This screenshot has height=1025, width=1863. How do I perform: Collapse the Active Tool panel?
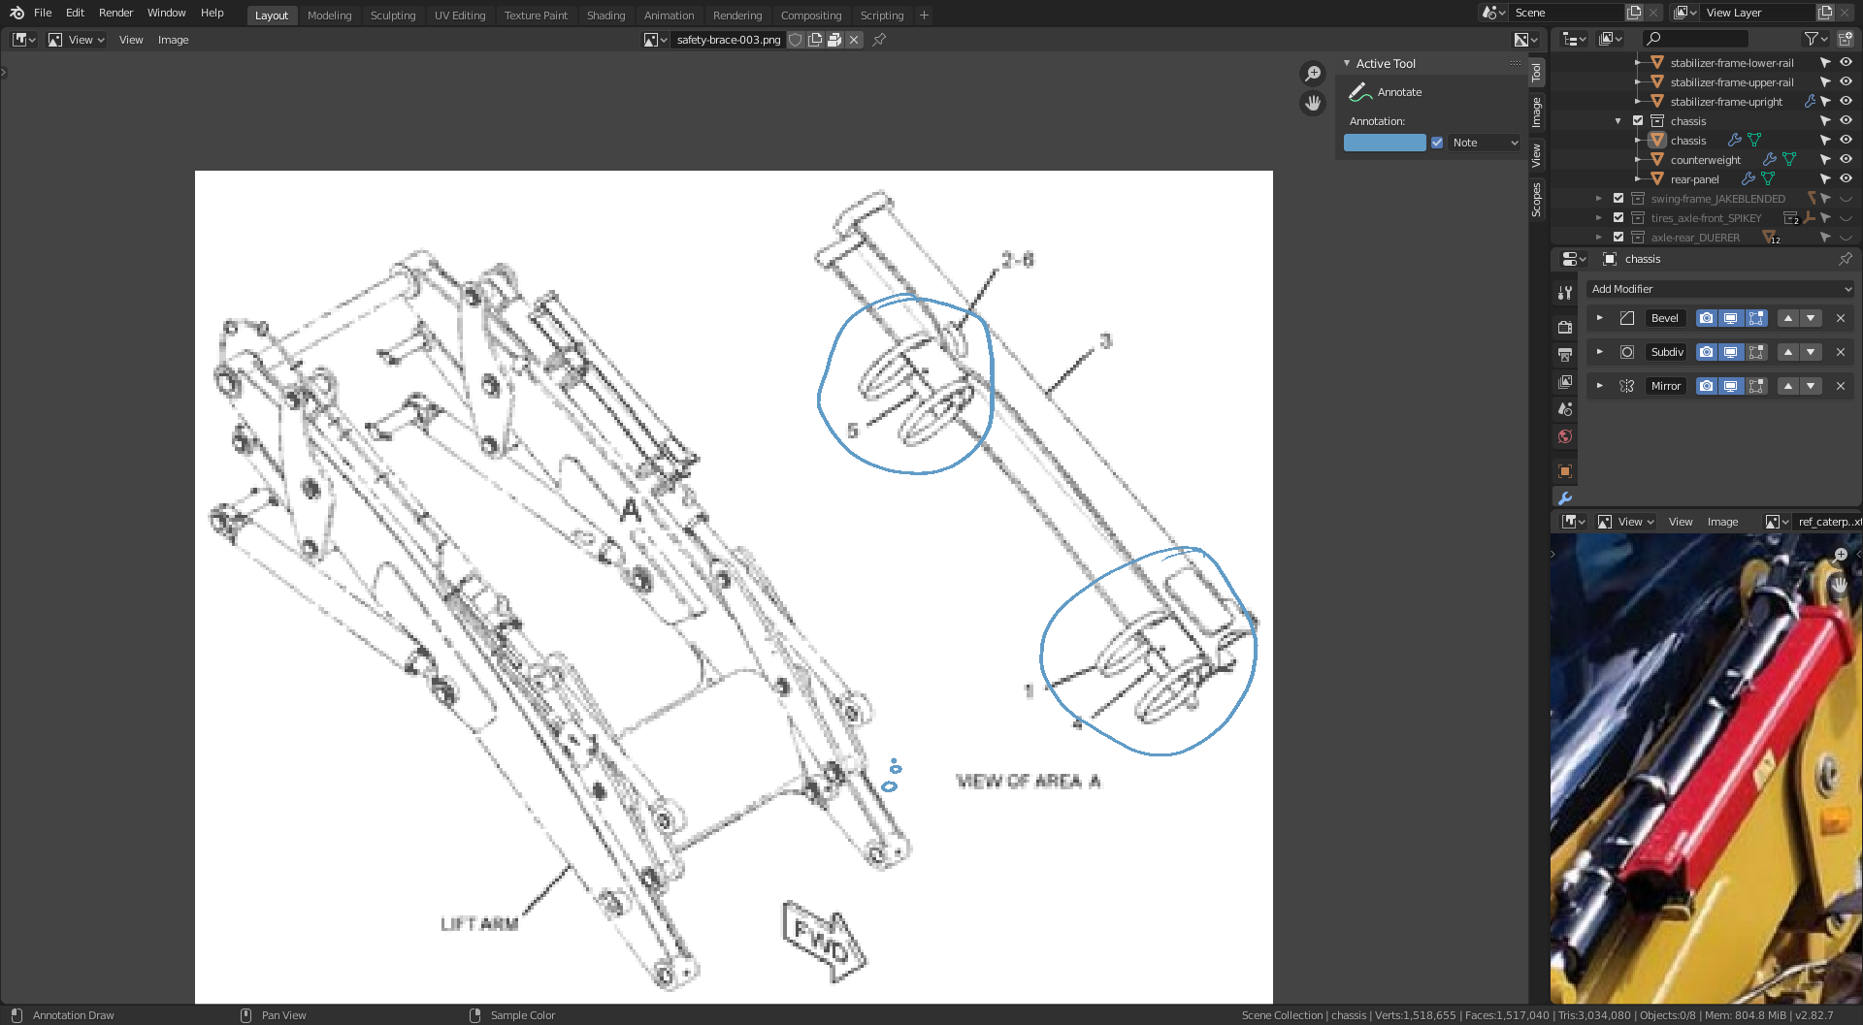[1347, 63]
